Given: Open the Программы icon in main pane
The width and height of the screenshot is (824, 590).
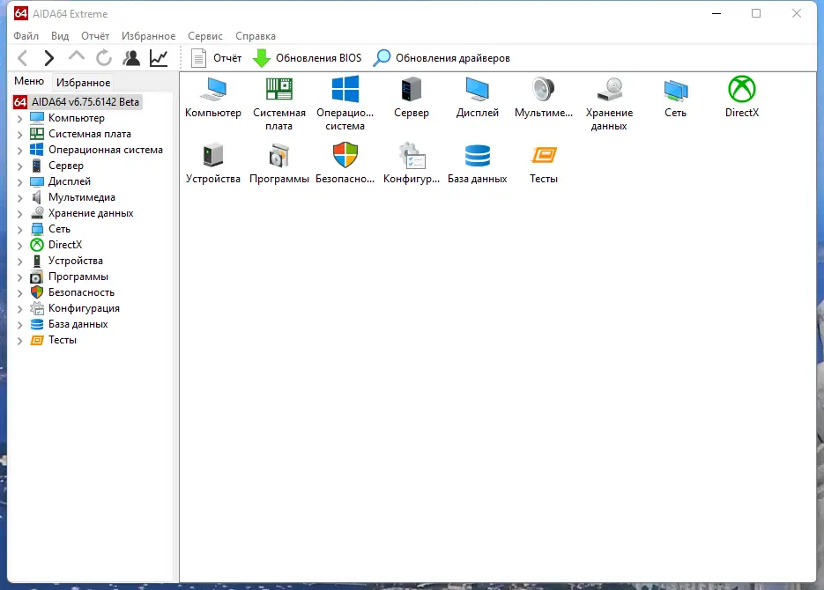Looking at the screenshot, I should point(279,156).
